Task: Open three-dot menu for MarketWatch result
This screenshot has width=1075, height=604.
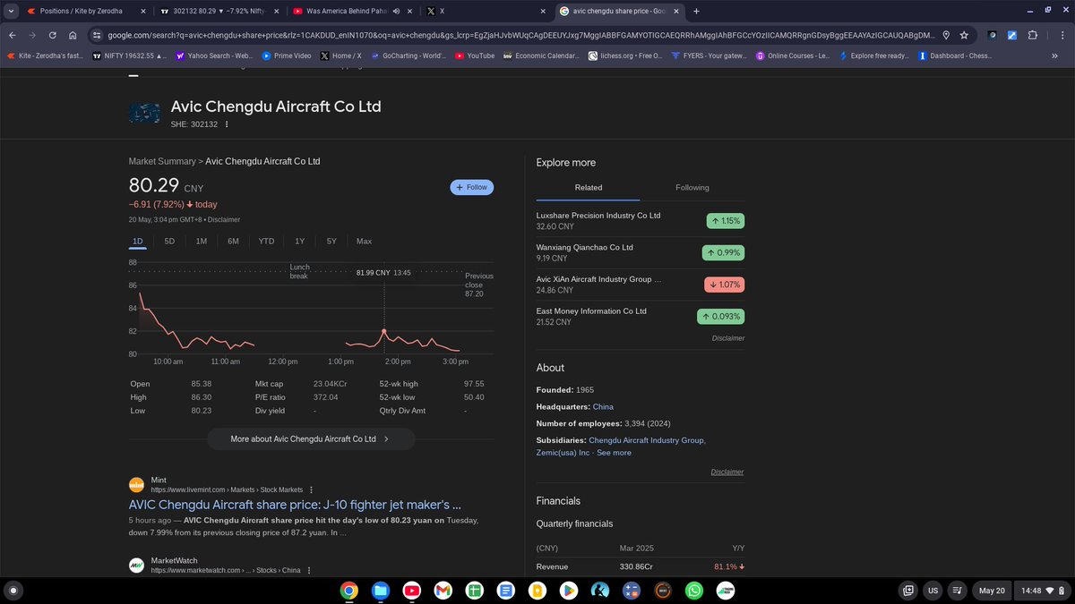Action: [x=309, y=570]
